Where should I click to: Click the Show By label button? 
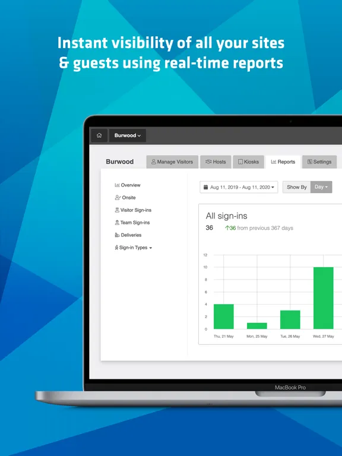297,187
